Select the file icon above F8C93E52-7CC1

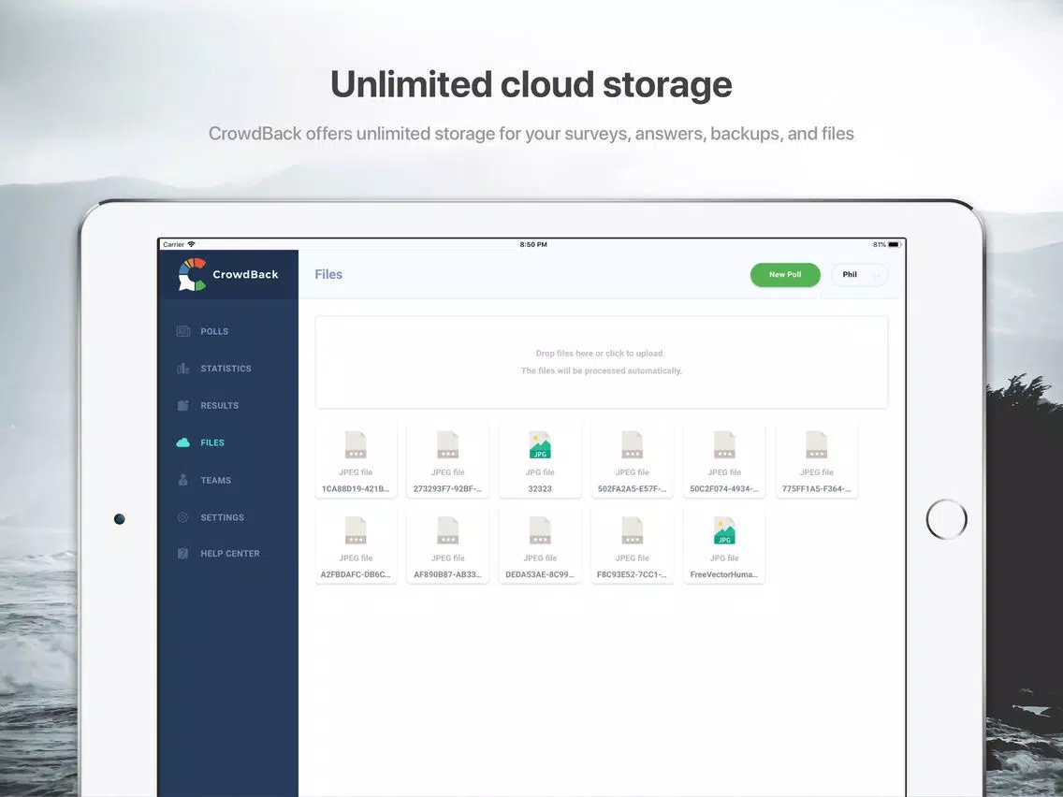[633, 530]
